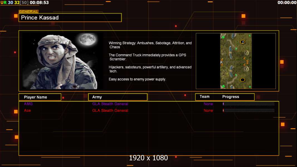Click Ace's red loading progress bar

(249, 110)
